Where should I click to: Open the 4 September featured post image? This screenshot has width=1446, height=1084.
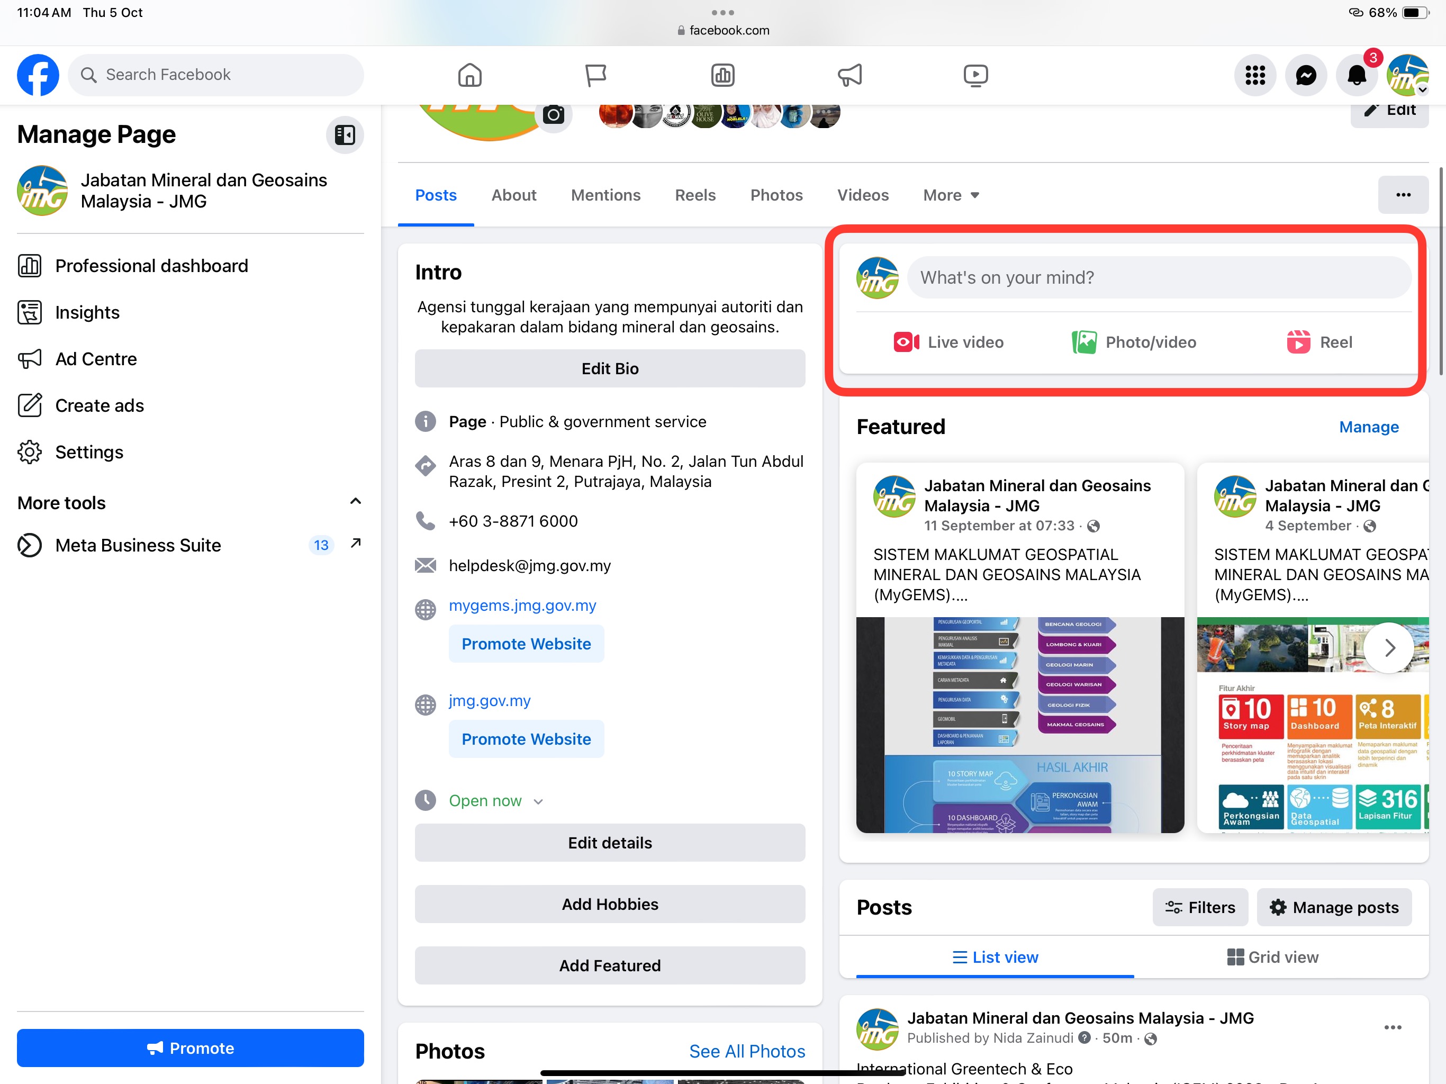click(1312, 725)
